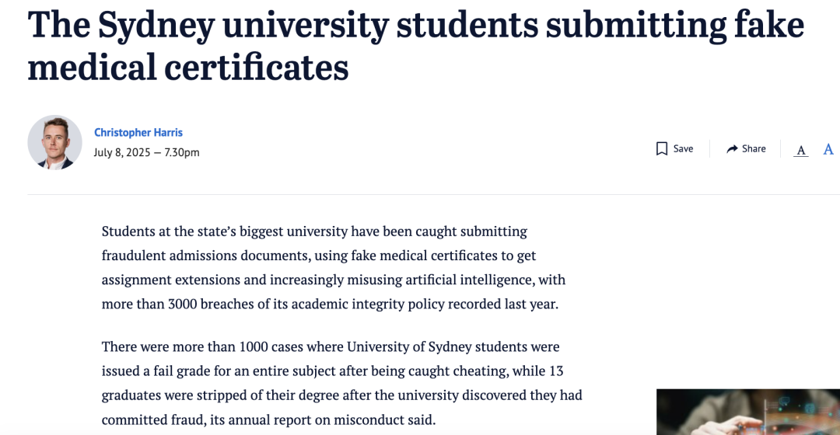Click the paragraph starting 'Students at the state's'
Image resolution: width=840 pixels, height=435 pixels.
(x=334, y=267)
